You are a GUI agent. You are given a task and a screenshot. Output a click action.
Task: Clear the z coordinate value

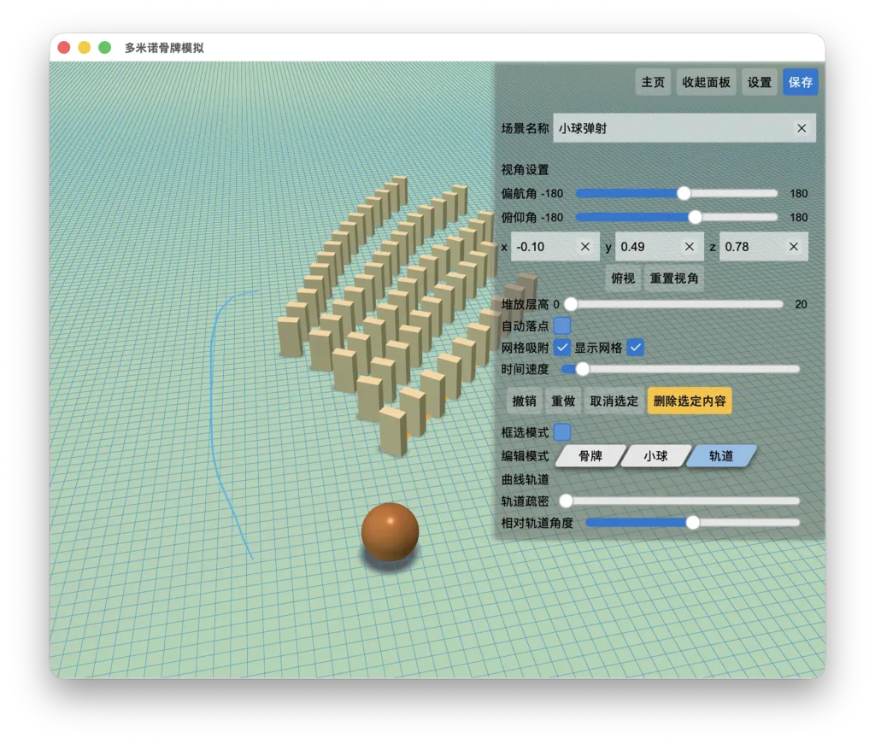(x=794, y=247)
